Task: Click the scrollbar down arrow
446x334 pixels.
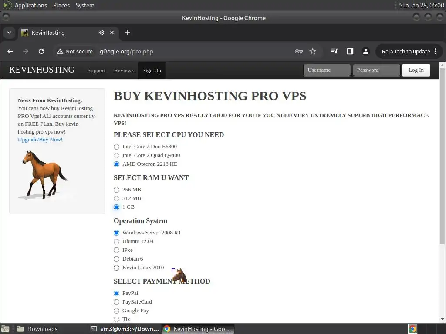Action: pyautogui.click(x=443, y=319)
